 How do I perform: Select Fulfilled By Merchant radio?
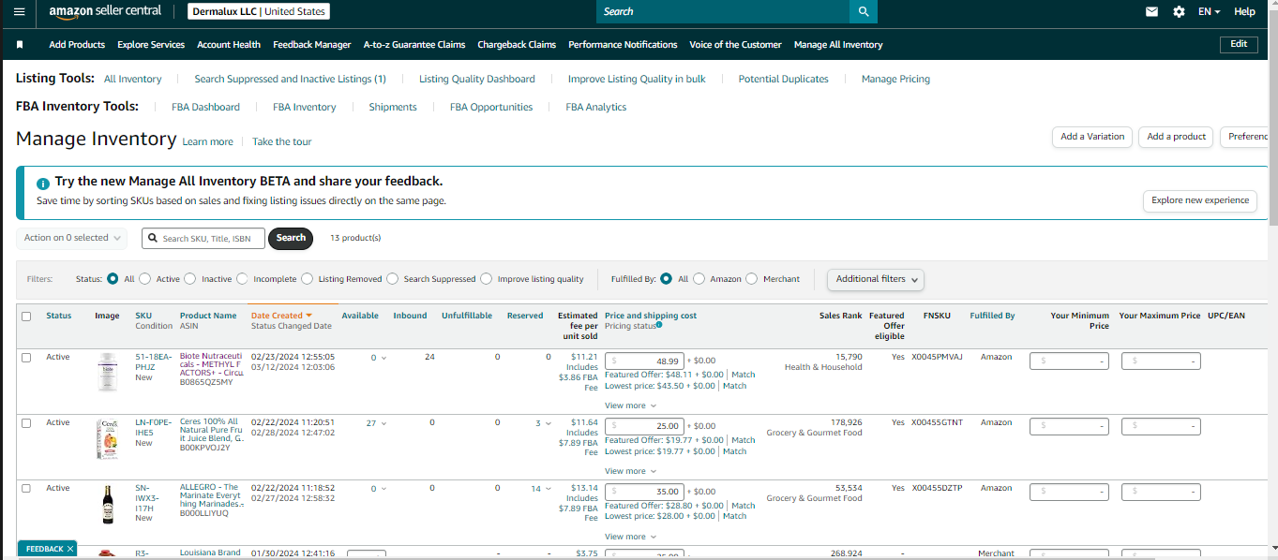(752, 279)
